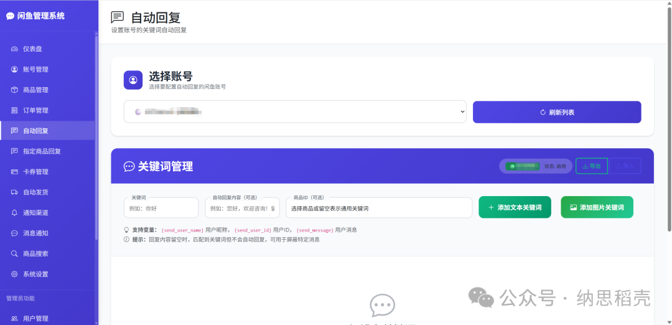Click the {send_user_name} variable text
672x325 pixels.
pyautogui.click(x=182, y=230)
